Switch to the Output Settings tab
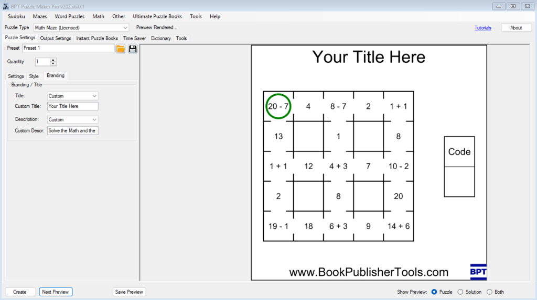 (56, 38)
